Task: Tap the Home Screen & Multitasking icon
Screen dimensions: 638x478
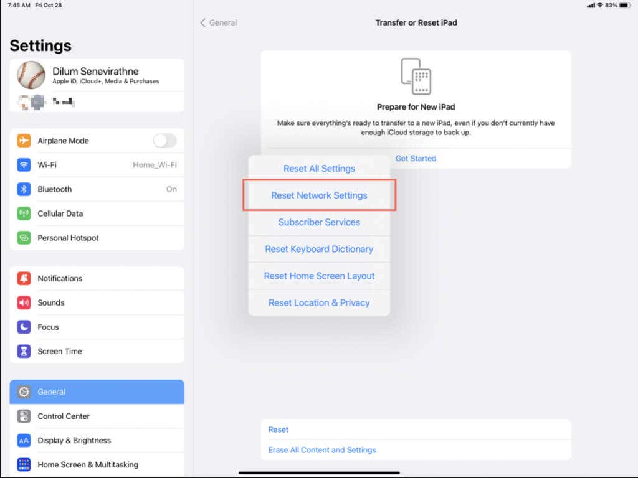Action: point(24,464)
